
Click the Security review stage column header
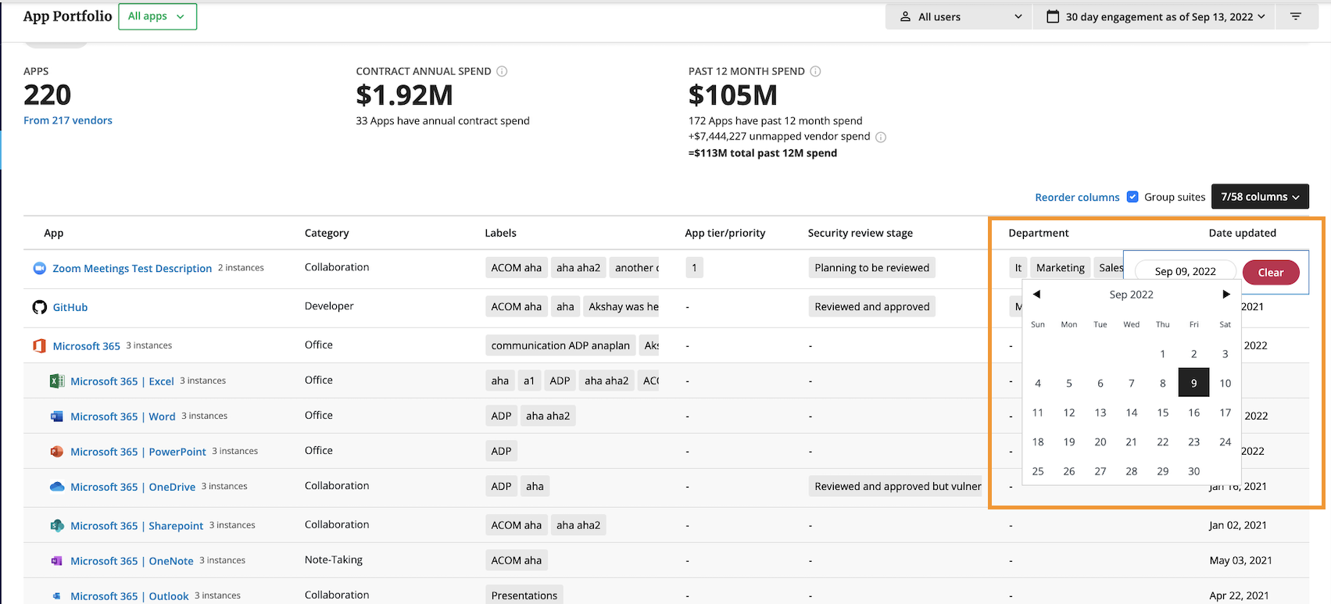point(860,233)
